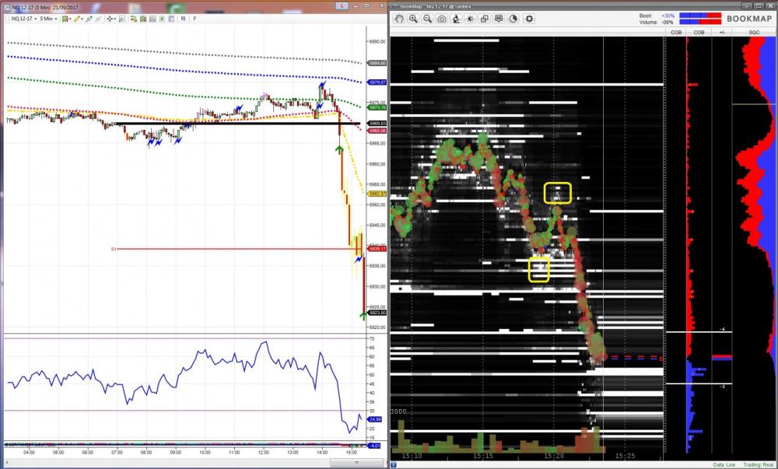Select the hand pan tool in Bookmap
Screen dimensions: 778x469
pyautogui.click(x=398, y=19)
